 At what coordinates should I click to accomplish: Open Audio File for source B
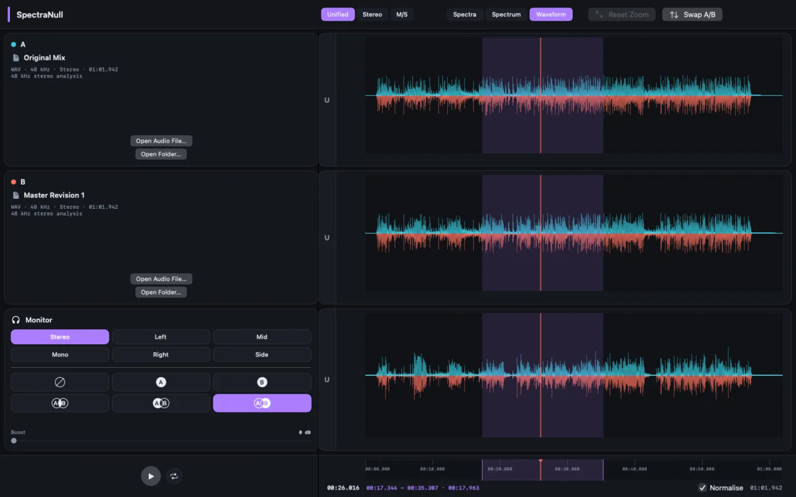[161, 279]
